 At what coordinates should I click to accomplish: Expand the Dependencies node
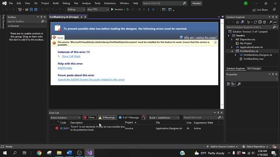232,40
